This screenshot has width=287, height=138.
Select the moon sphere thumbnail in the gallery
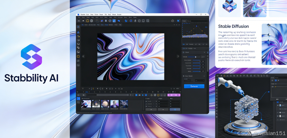105,104
